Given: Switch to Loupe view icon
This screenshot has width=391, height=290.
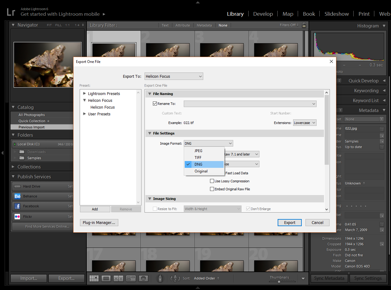Looking at the screenshot, I should [x=106, y=278].
